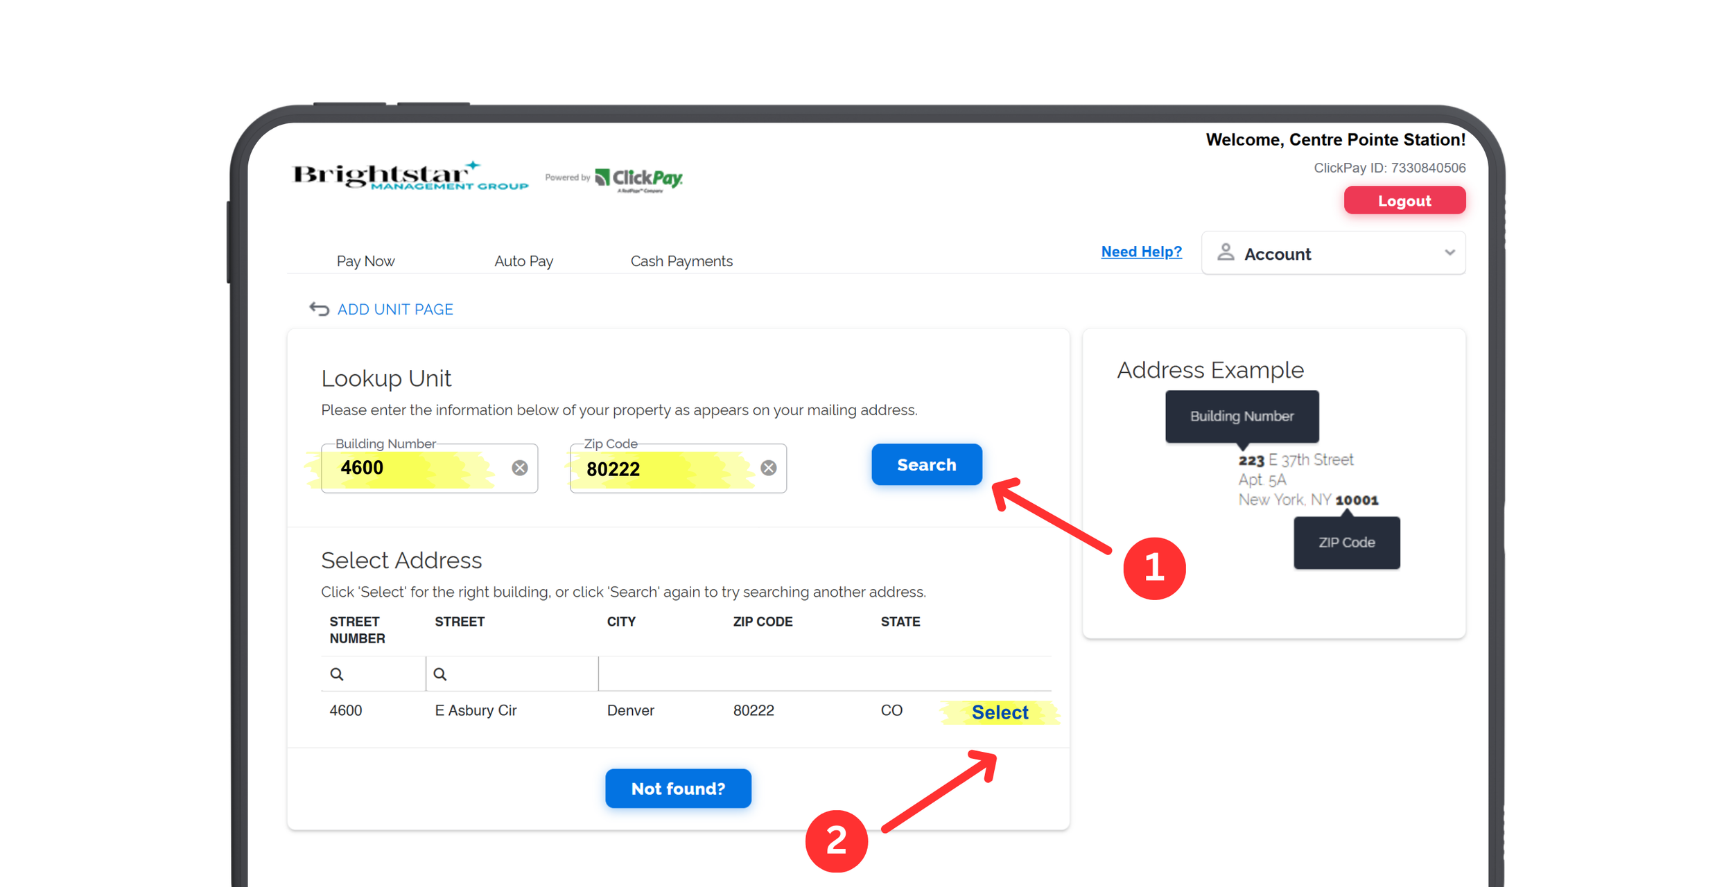Go to Cash Payments tab
Image resolution: width=1733 pixels, height=887 pixels.
tap(681, 261)
